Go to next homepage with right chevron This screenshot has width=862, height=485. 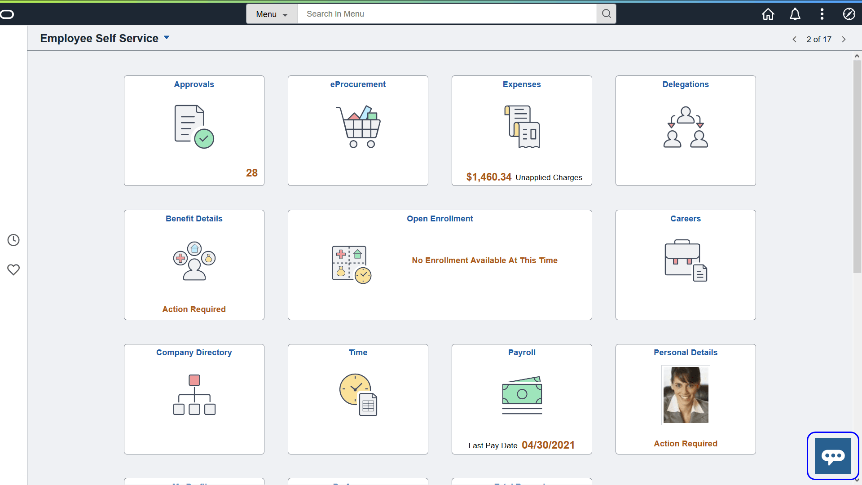(844, 40)
